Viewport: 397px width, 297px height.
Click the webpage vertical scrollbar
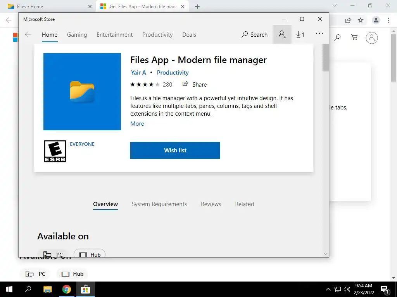(x=394, y=58)
